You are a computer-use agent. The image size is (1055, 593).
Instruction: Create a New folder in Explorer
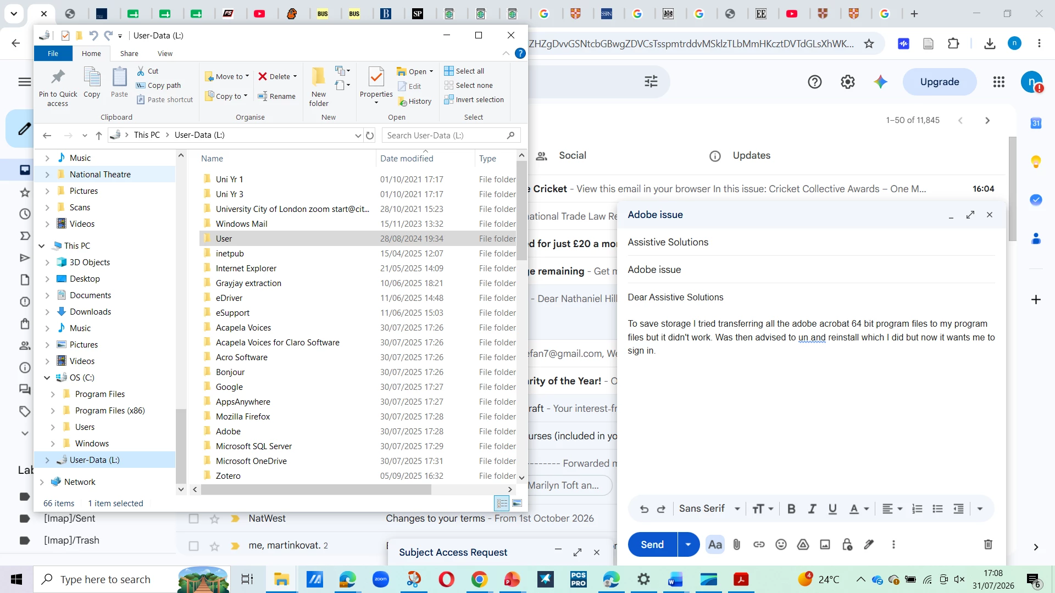[x=319, y=87]
